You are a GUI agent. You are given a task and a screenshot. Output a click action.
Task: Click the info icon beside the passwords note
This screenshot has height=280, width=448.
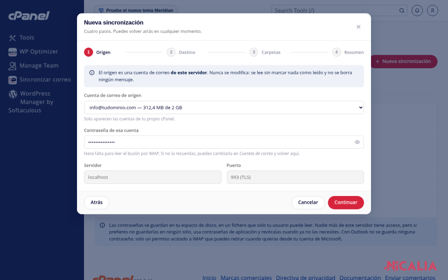[x=102, y=225]
